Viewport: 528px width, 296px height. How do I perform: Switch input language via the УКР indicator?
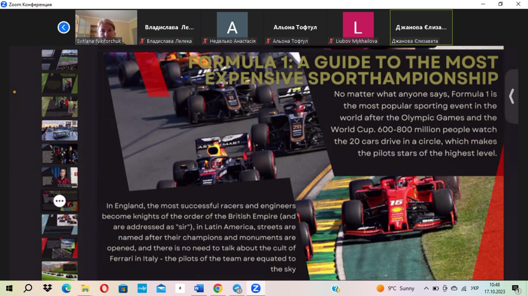pos(475,289)
